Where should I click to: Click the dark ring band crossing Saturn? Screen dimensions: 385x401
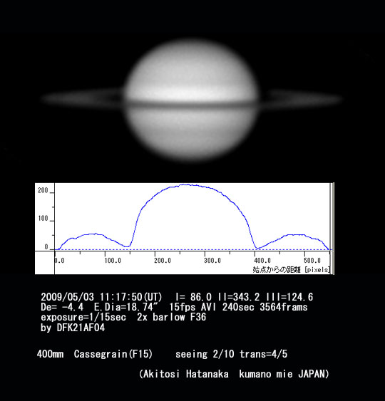(191, 104)
